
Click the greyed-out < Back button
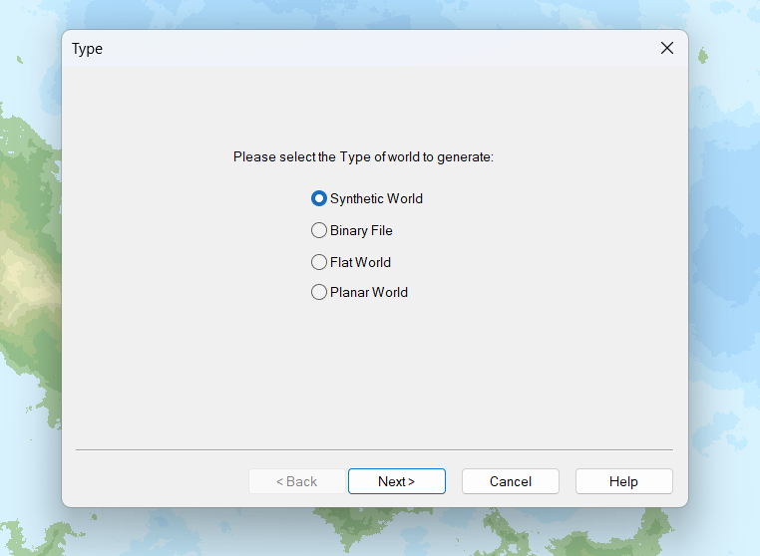click(x=296, y=481)
